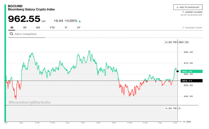Click the comparison search magnifier icon
209x129 pixels.
[x=11, y=34]
